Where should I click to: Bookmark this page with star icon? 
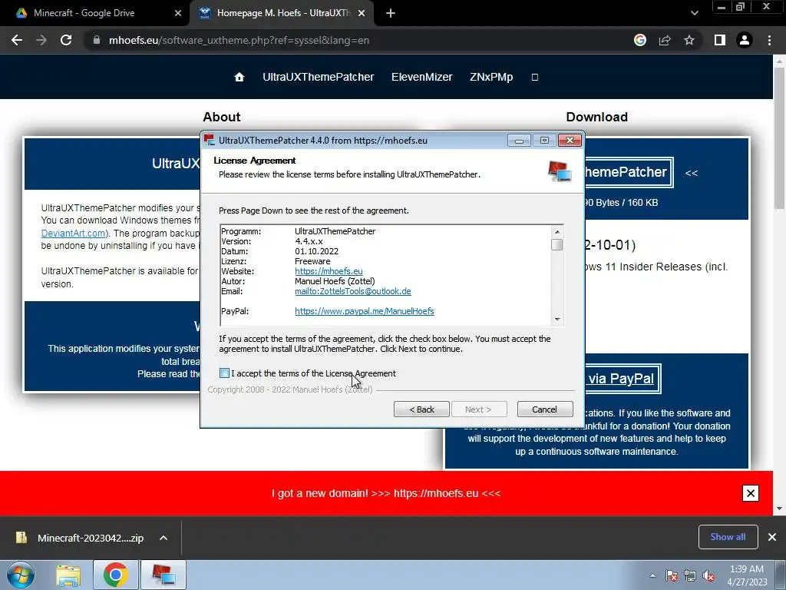coord(689,40)
